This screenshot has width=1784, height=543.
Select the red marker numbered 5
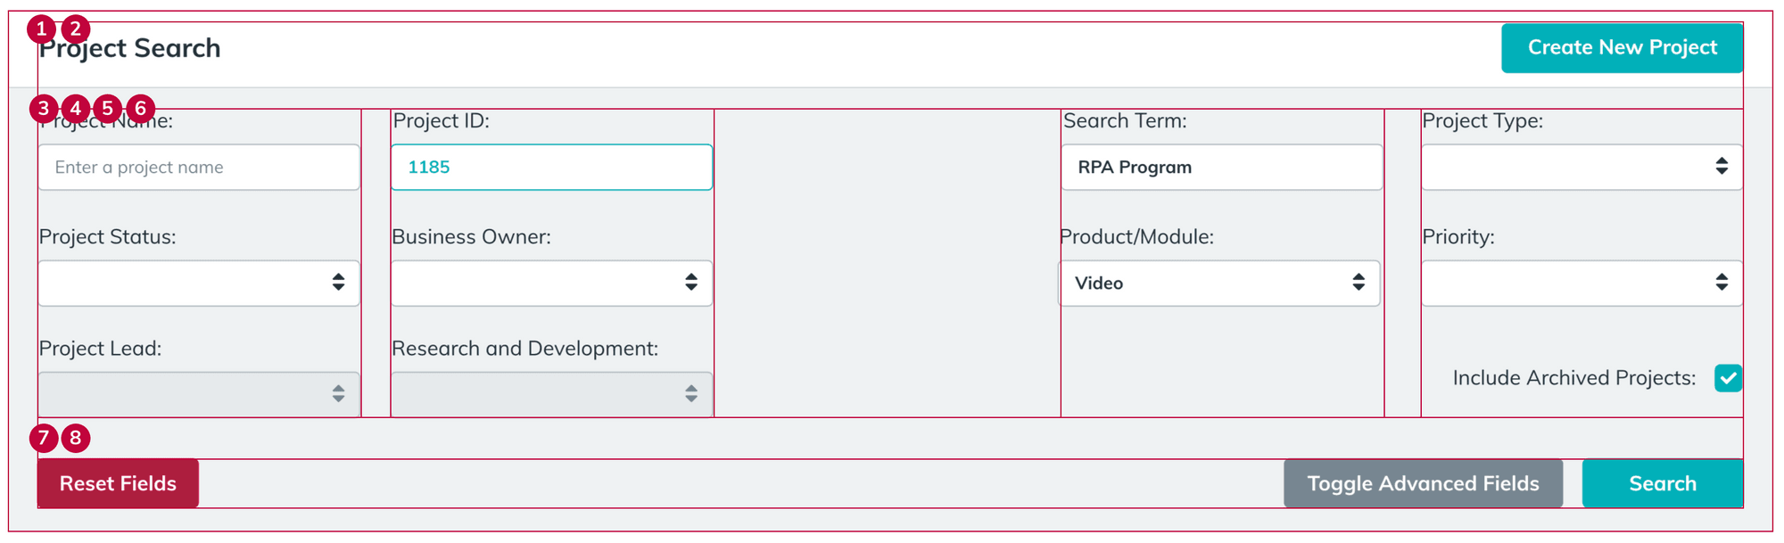click(108, 109)
